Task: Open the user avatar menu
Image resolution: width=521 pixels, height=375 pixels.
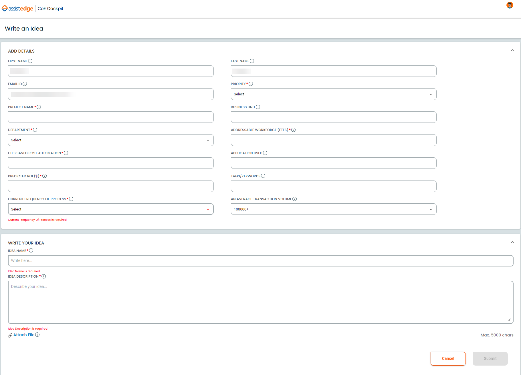Action: click(x=510, y=5)
